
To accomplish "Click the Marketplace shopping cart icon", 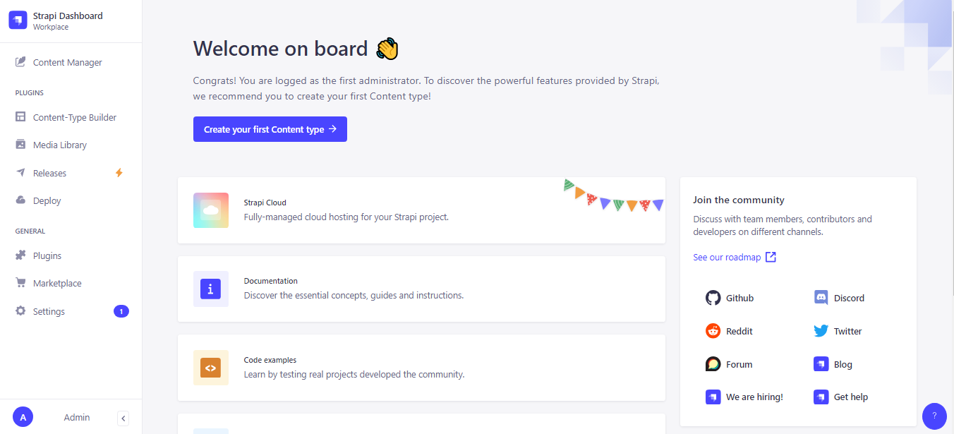I will (x=20, y=283).
